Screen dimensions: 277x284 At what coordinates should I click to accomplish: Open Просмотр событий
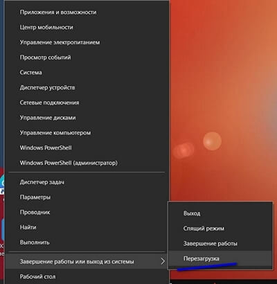(x=87, y=57)
